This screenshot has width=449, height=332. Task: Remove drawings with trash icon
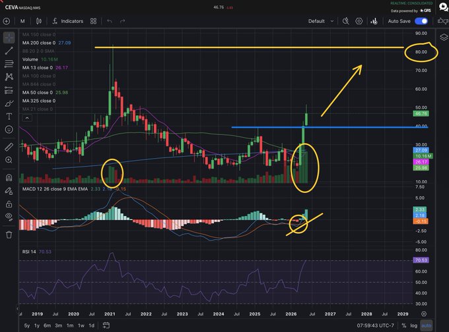pos(9,235)
